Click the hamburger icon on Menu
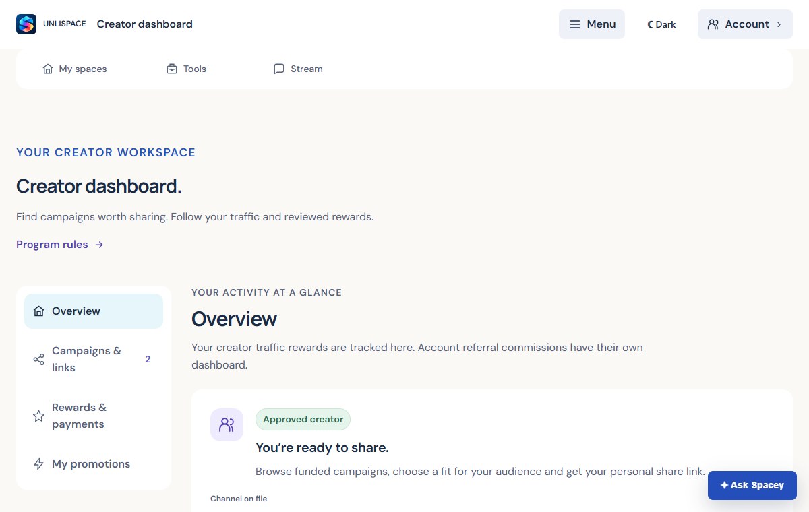 575,24
